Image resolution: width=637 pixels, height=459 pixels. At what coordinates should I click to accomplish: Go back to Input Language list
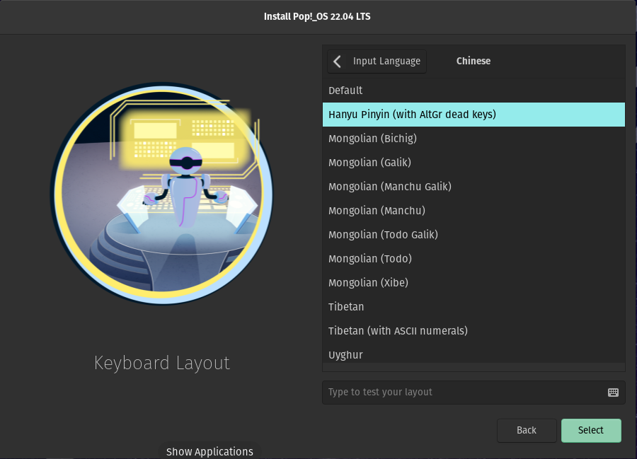tap(377, 62)
